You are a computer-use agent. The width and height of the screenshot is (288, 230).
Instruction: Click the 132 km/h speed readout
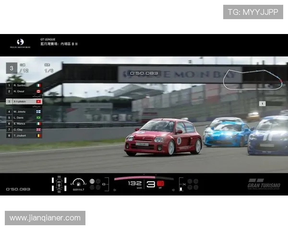(134, 184)
